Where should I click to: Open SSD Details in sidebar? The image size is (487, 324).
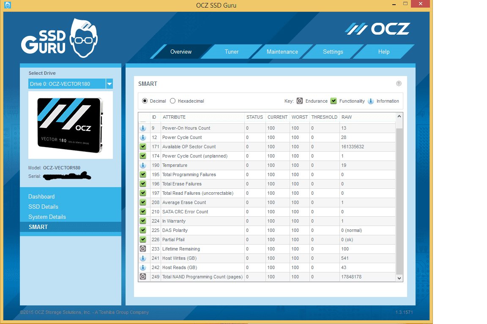pos(43,207)
